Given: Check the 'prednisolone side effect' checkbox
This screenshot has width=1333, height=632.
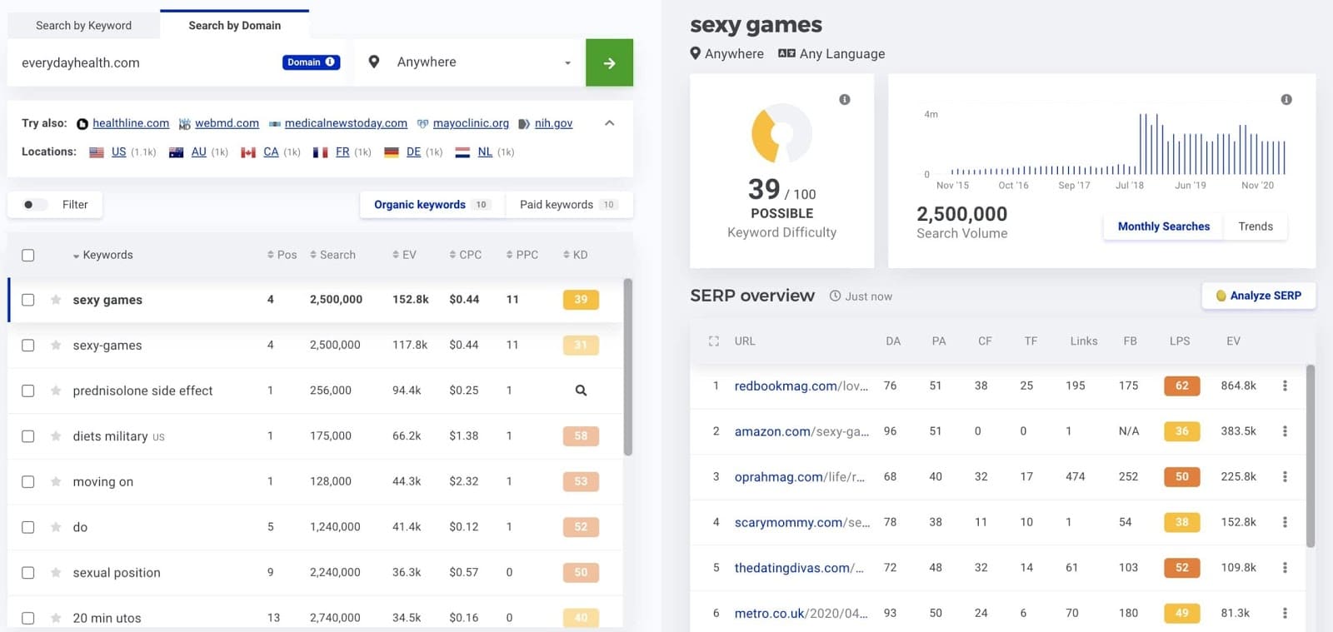Looking at the screenshot, I should click(x=28, y=391).
